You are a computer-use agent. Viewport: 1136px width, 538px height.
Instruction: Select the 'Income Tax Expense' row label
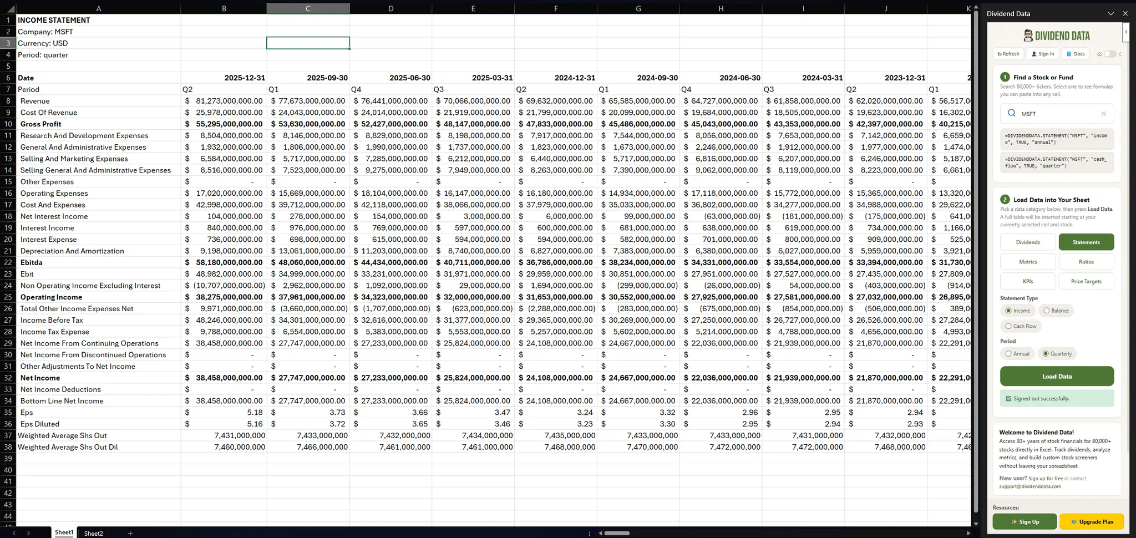point(98,332)
